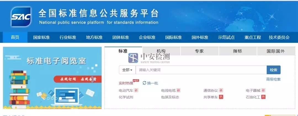Image resolution: width=298 pixels, height=116 pixels.
Task: Click the 共享单车 hot search keyword
Action: [211, 97]
